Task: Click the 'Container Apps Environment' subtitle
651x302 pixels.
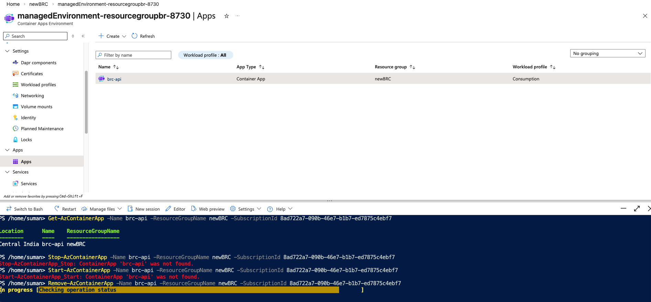Action: [x=45, y=24]
